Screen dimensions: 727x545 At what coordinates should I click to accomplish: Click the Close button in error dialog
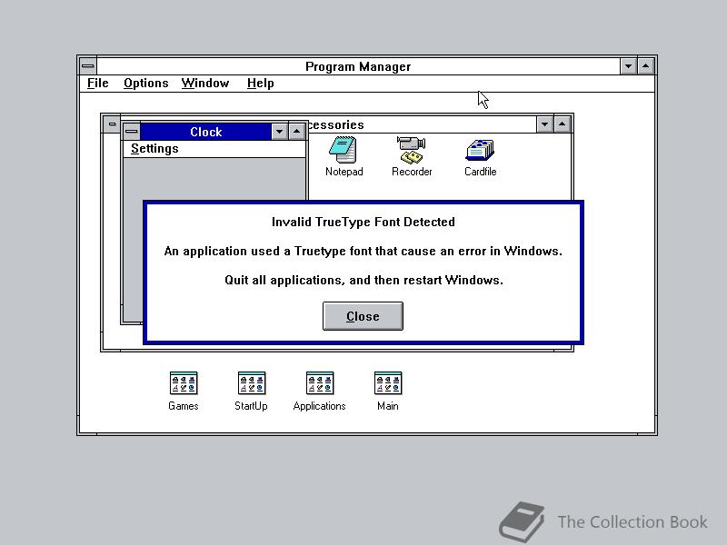click(363, 316)
